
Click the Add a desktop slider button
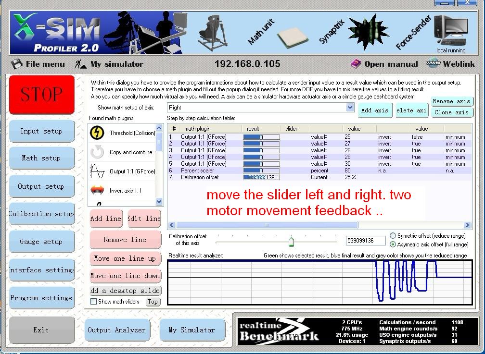tap(125, 291)
